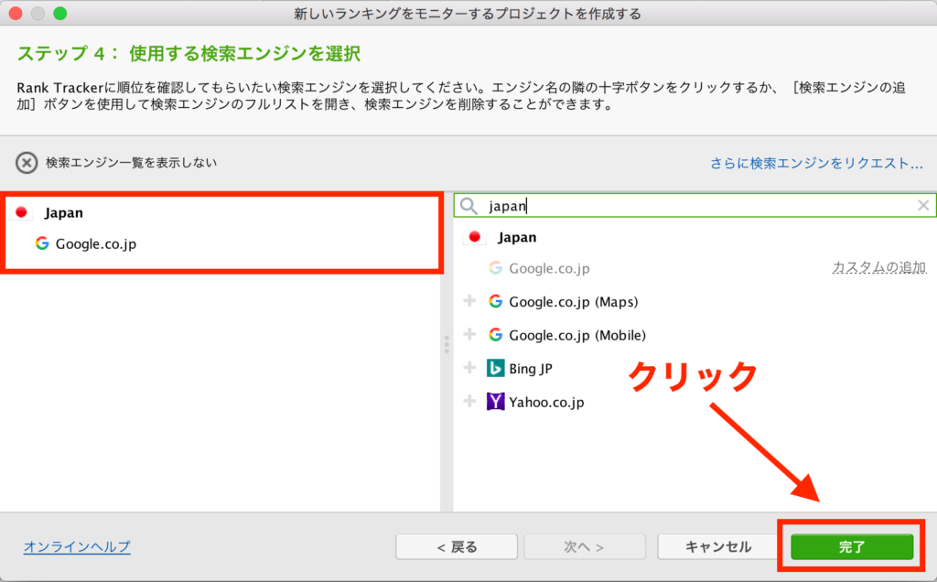Click the greyed Google.co.jp logo in right list
Image resolution: width=937 pixels, height=582 pixels.
pos(495,268)
